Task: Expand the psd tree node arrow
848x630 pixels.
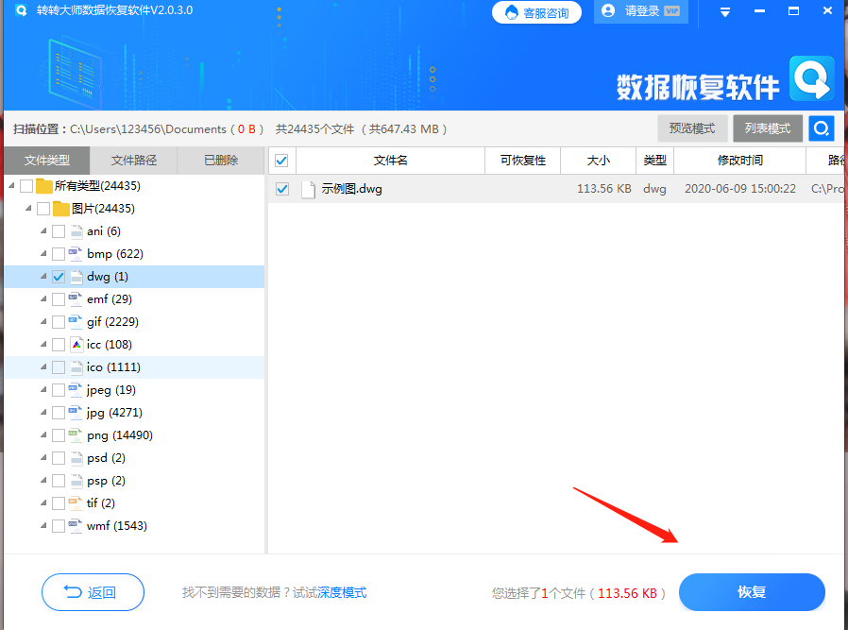Action: [x=43, y=459]
